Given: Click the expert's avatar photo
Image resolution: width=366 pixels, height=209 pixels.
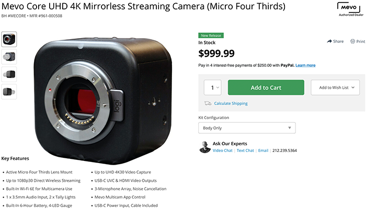Looking at the screenshot, I should [x=205, y=147].
